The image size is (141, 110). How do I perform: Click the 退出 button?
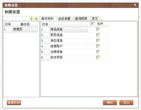[126, 102]
